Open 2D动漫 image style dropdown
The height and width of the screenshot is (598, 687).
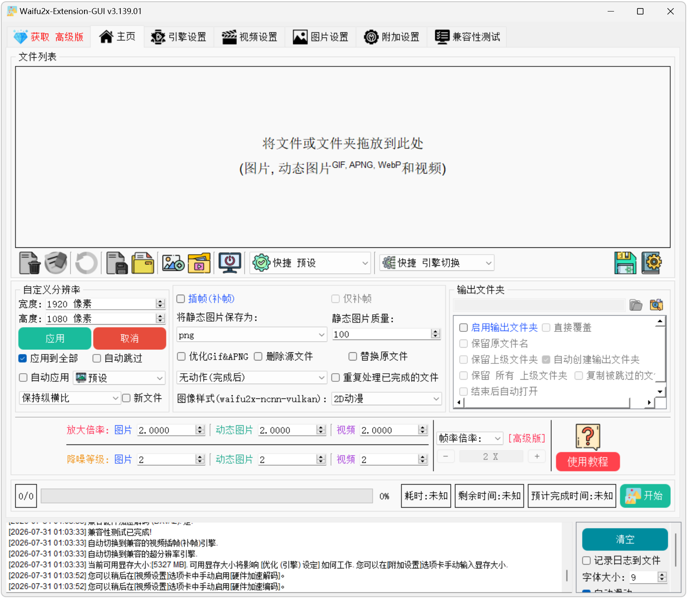coord(387,399)
